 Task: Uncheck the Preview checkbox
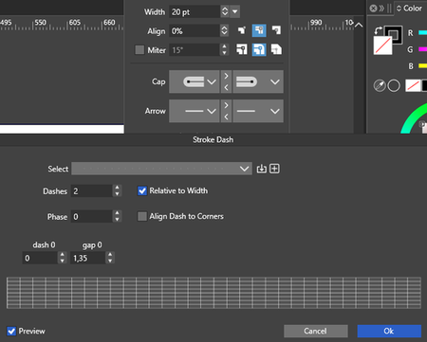11,331
